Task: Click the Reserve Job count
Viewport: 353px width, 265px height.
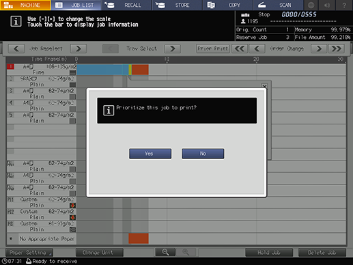Action: pyautogui.click(x=287, y=38)
